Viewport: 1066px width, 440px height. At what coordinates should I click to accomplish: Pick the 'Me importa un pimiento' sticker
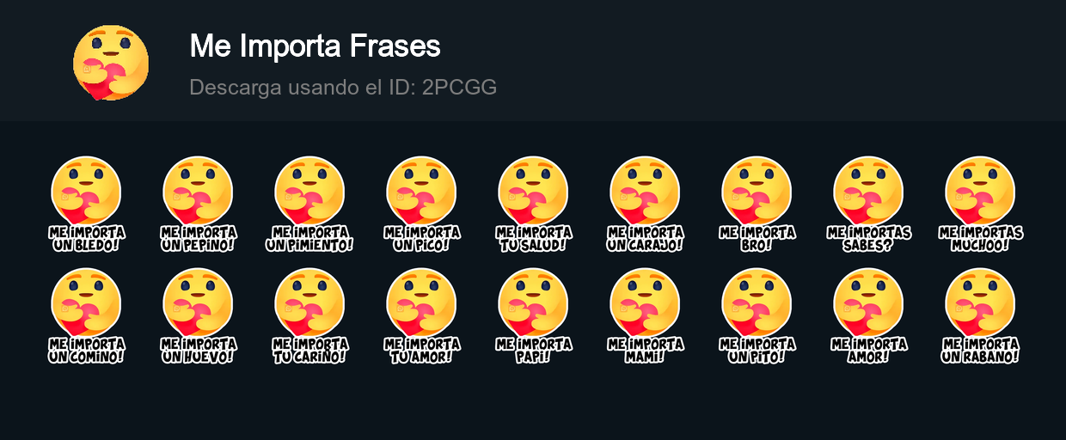click(309, 205)
